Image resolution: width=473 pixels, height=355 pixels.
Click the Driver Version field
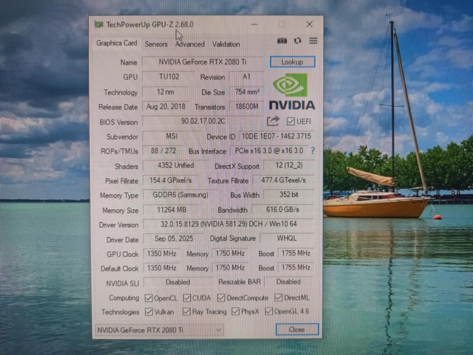(x=229, y=224)
